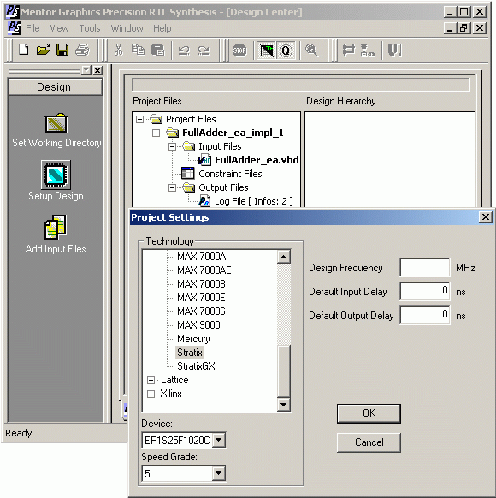Image resolution: width=496 pixels, height=498 pixels.
Task: Collapse the Input Files folder
Action: pyautogui.click(x=172, y=146)
